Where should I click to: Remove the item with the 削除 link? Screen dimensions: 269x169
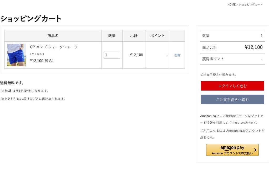pos(177,55)
